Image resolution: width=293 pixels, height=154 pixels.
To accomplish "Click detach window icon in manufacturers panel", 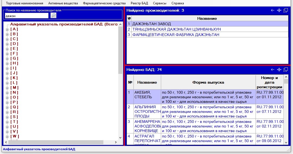I will coord(285,11).
